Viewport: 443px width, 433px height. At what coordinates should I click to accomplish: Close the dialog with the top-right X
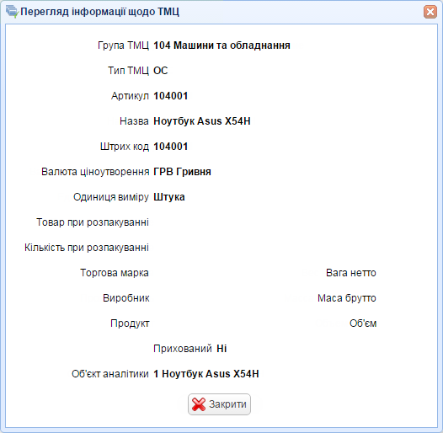click(x=430, y=12)
